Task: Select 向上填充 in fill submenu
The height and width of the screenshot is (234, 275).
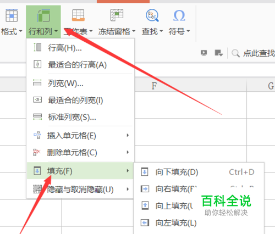Action: pyautogui.click(x=199, y=206)
